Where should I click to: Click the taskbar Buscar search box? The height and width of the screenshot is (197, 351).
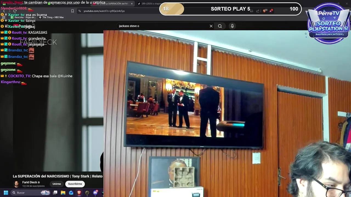click(31, 193)
